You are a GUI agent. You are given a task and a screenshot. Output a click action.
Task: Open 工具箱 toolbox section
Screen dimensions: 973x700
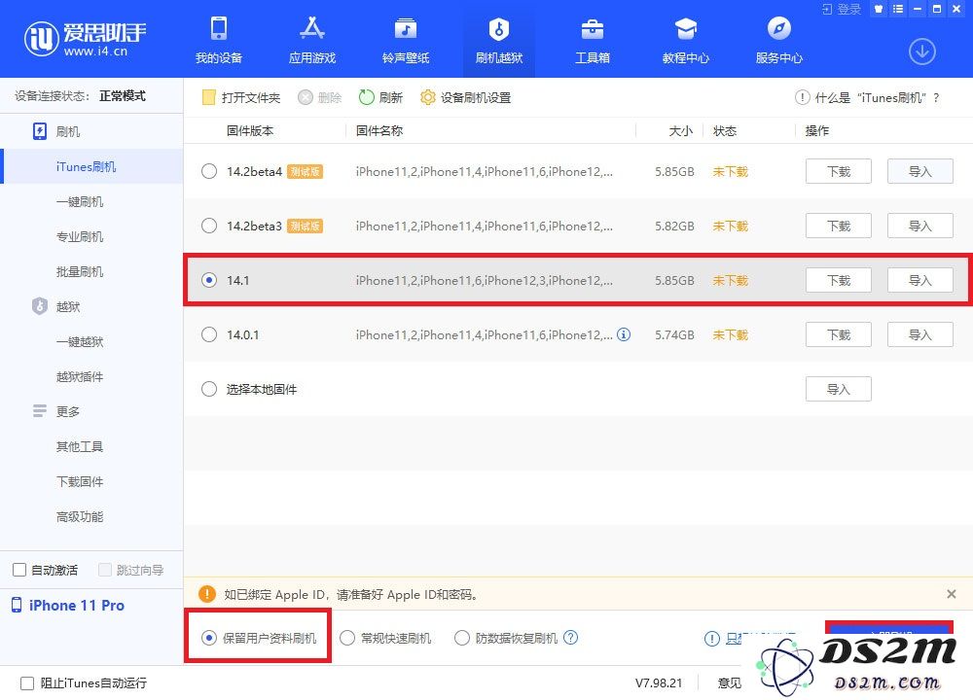(593, 41)
